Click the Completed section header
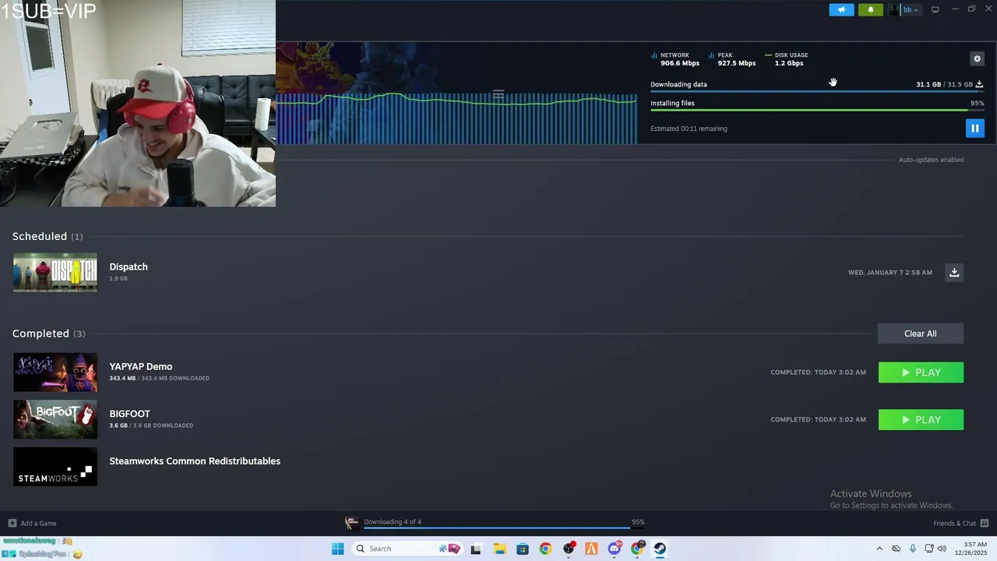 49,333
